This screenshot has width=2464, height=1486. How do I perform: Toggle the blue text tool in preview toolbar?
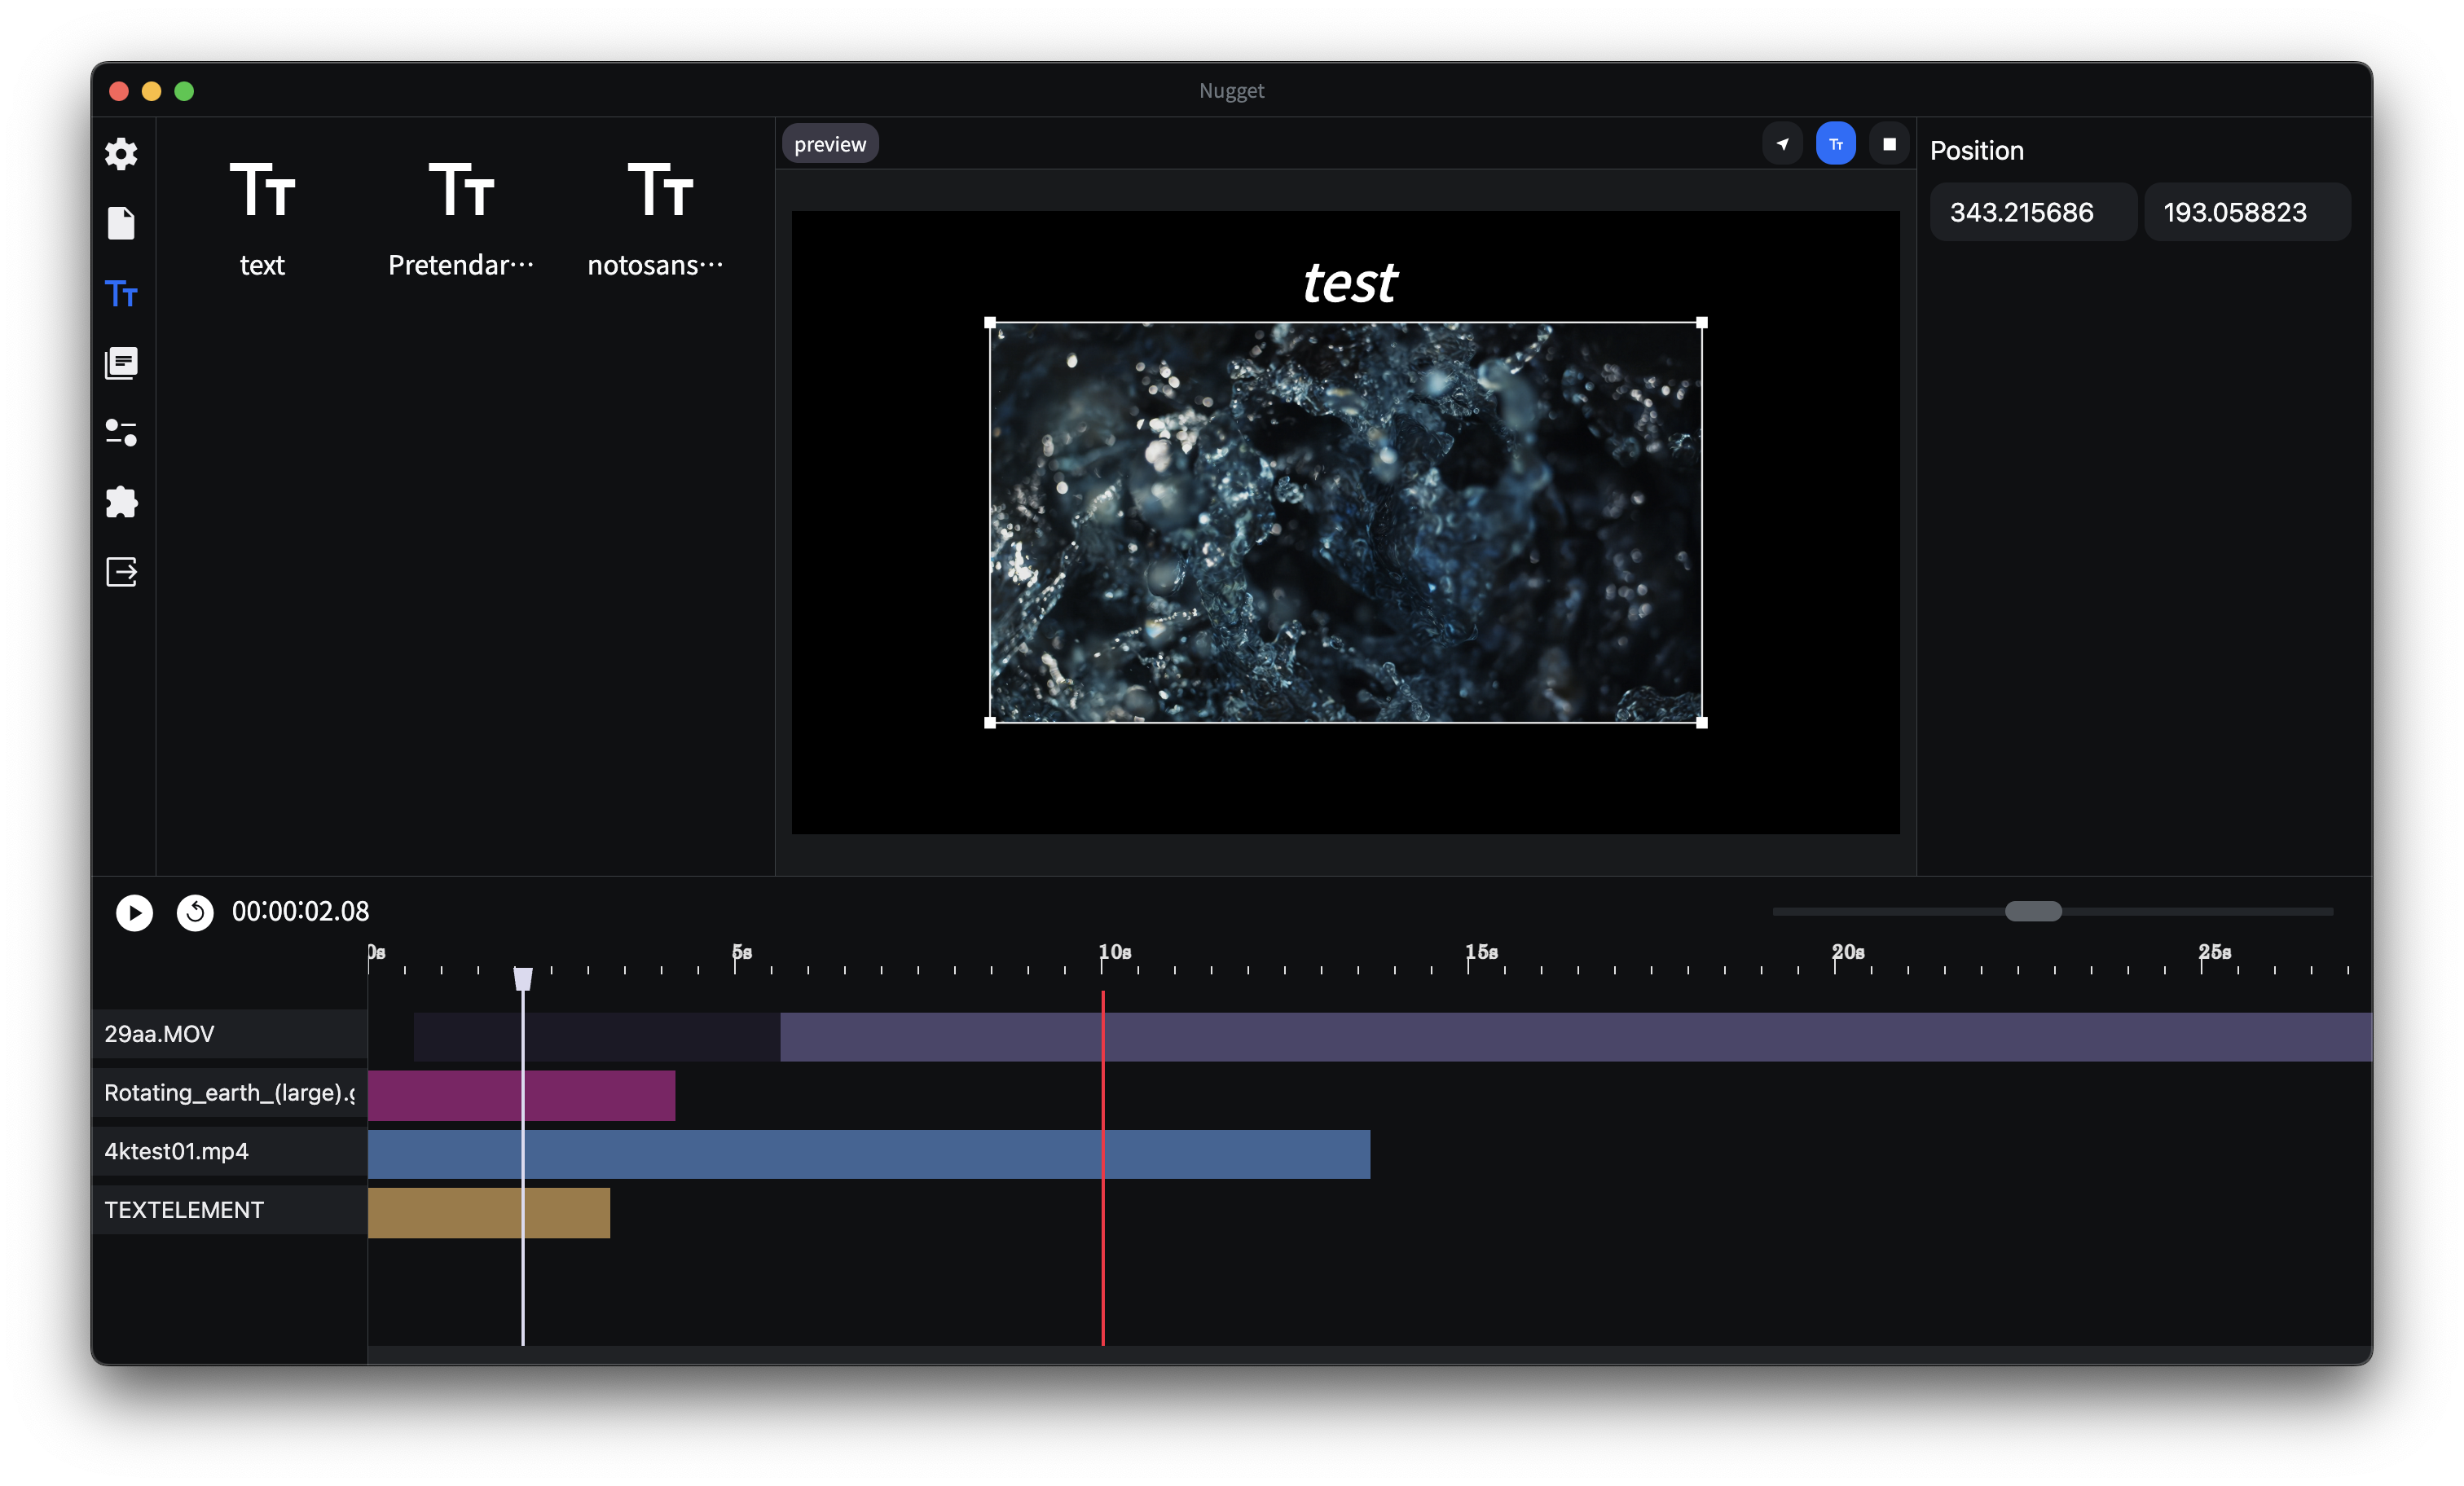click(1836, 144)
